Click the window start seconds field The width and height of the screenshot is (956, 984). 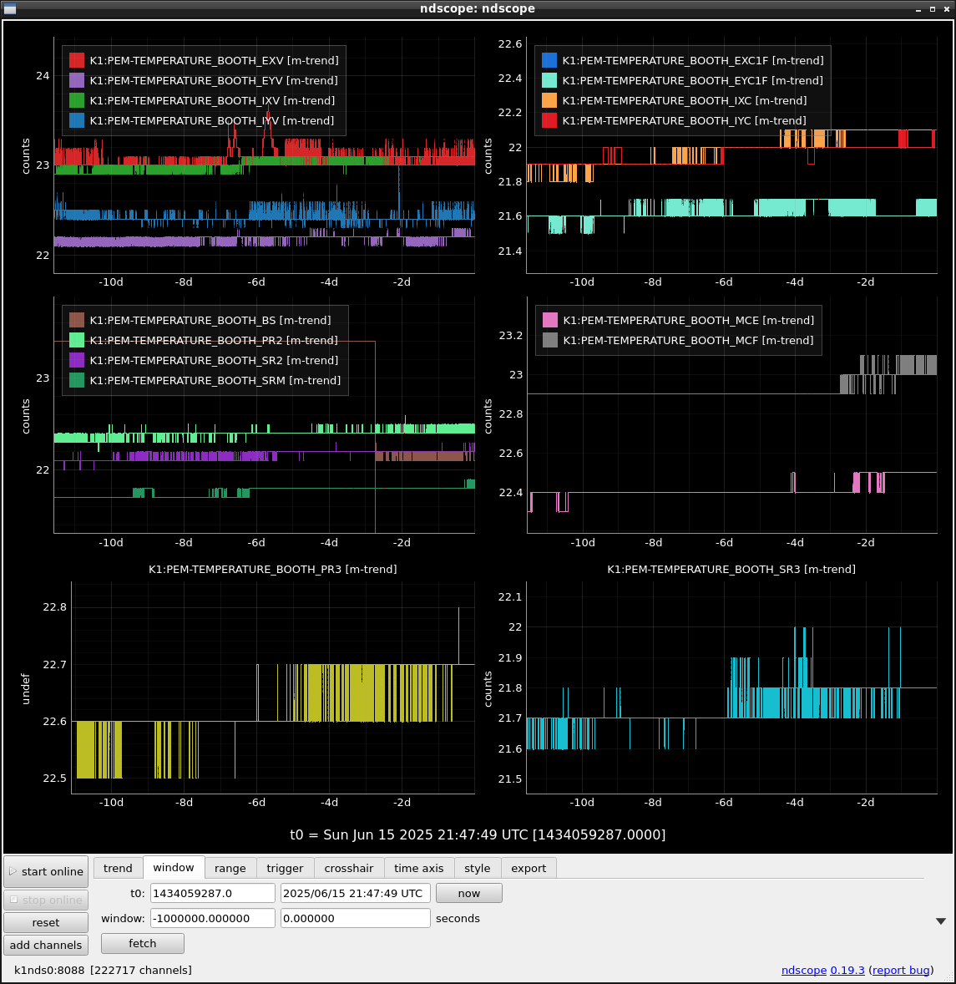pyautogui.click(x=213, y=918)
